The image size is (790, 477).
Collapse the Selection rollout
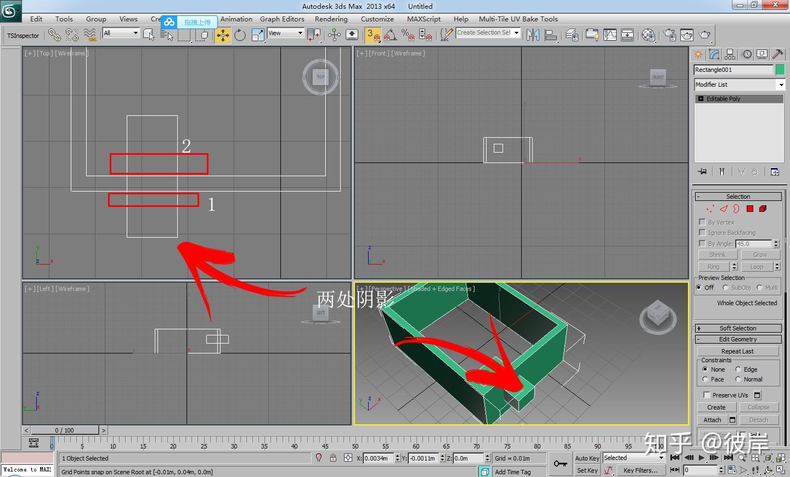738,197
